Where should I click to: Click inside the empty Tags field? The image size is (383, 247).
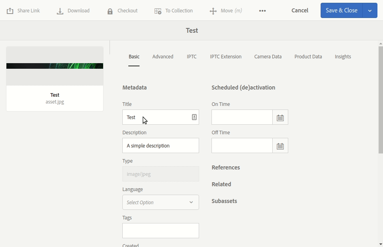click(160, 231)
